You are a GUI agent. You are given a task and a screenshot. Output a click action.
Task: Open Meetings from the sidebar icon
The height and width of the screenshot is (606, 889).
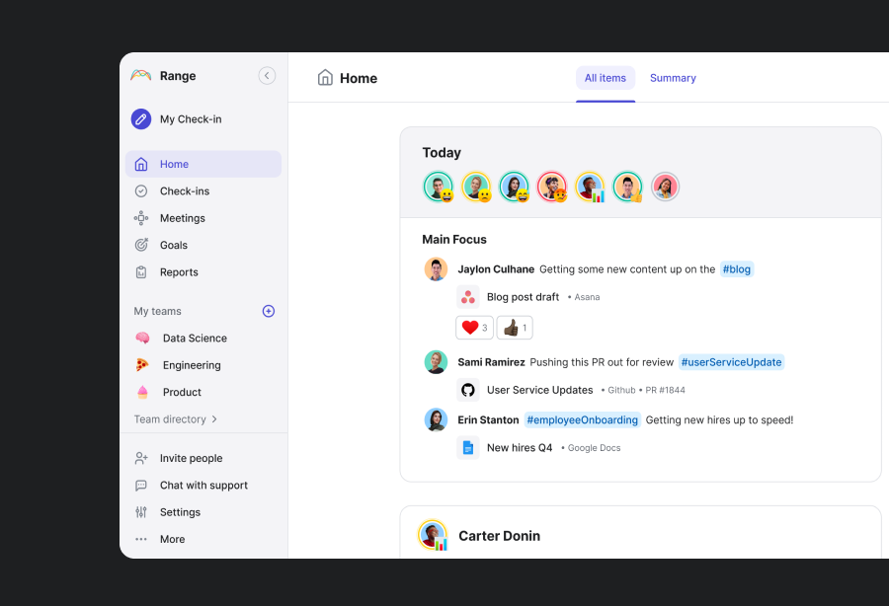141,218
